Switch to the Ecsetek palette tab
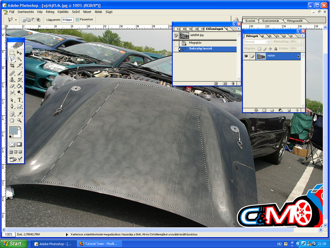This screenshot has width=330, height=248. coord(250,21)
